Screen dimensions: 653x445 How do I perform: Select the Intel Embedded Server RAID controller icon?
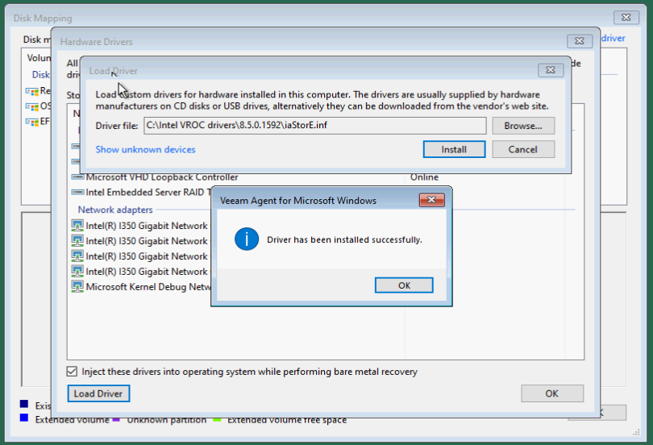point(77,192)
